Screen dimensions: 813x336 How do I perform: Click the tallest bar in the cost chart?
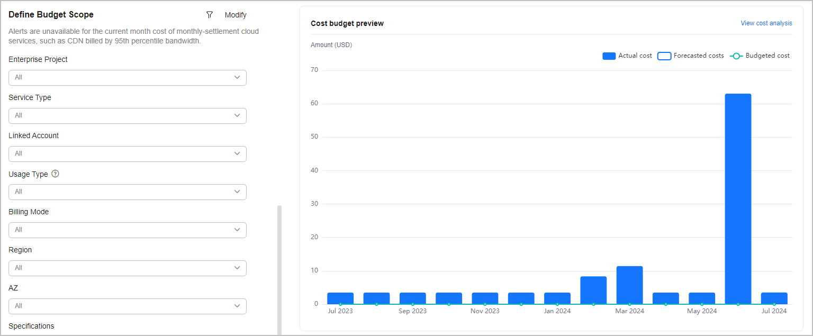[x=738, y=199]
